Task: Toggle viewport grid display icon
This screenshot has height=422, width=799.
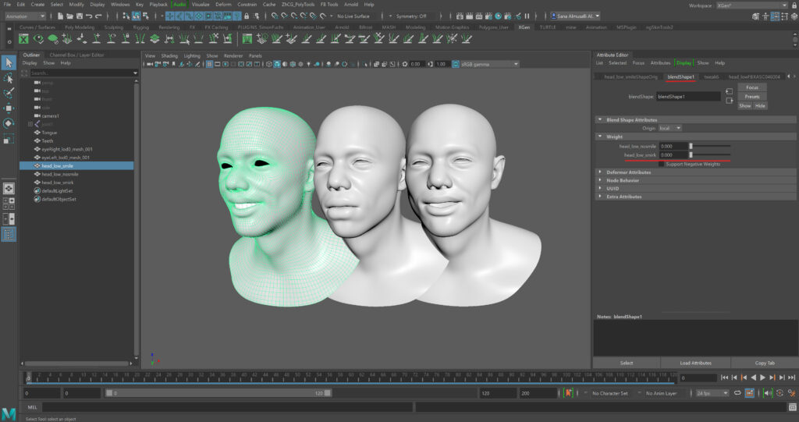Action: [x=210, y=64]
